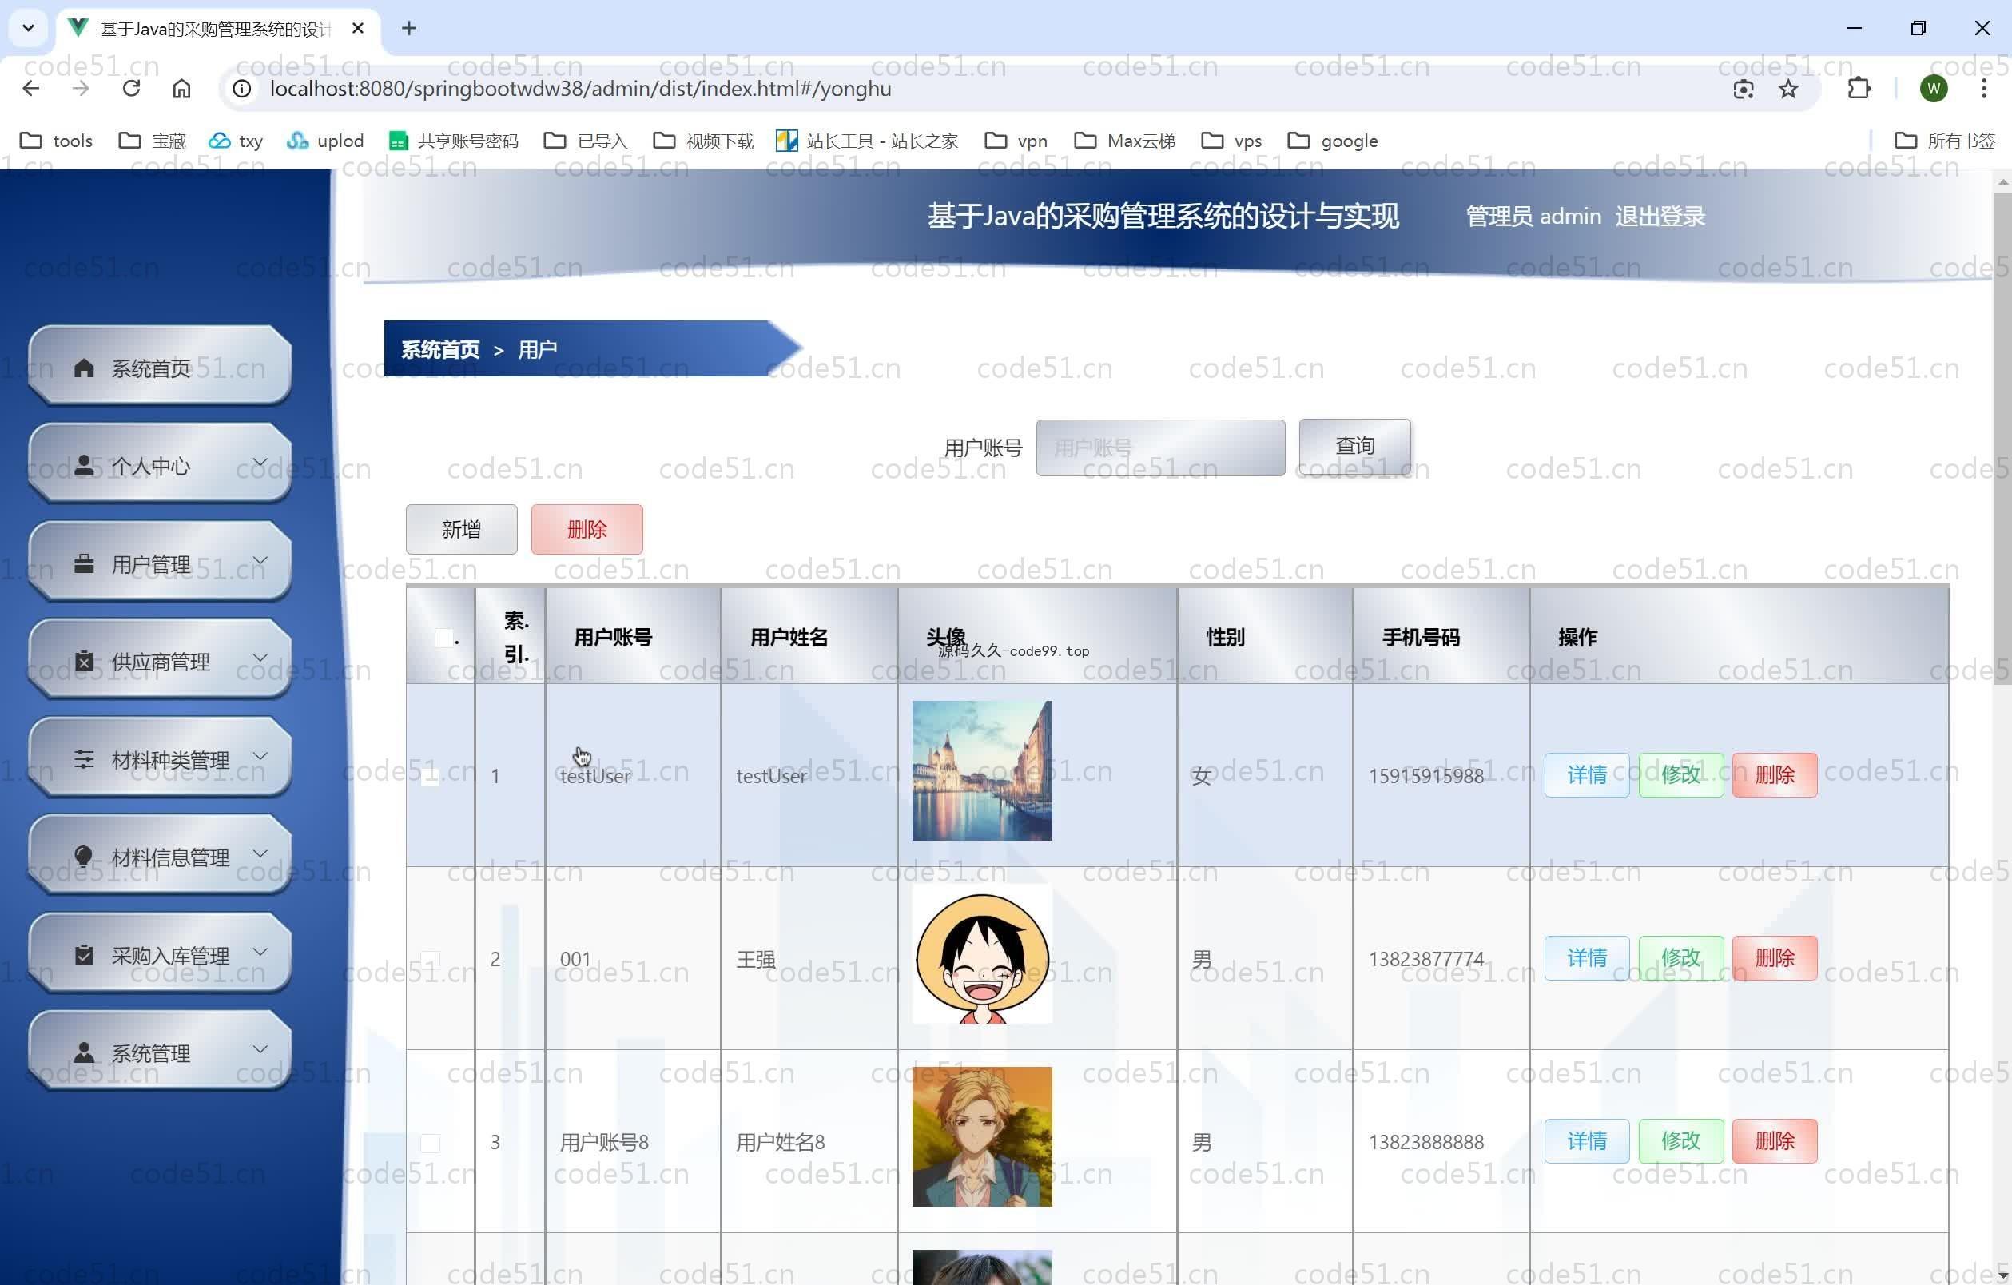The height and width of the screenshot is (1285, 2012).
Task: Click the page vertical scrollbar
Action: pyautogui.click(x=2002, y=438)
